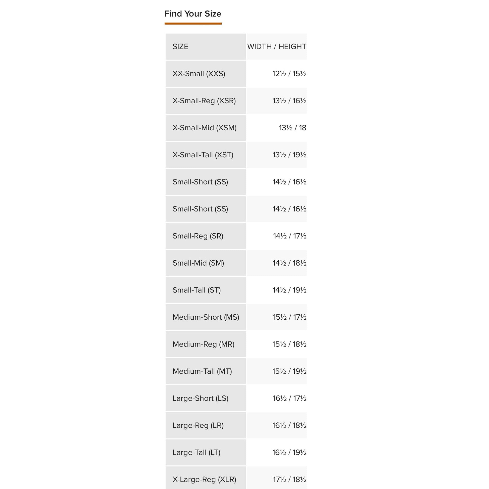
Task: Click the 12½ / 15½ measurement value
Action: pos(289,74)
